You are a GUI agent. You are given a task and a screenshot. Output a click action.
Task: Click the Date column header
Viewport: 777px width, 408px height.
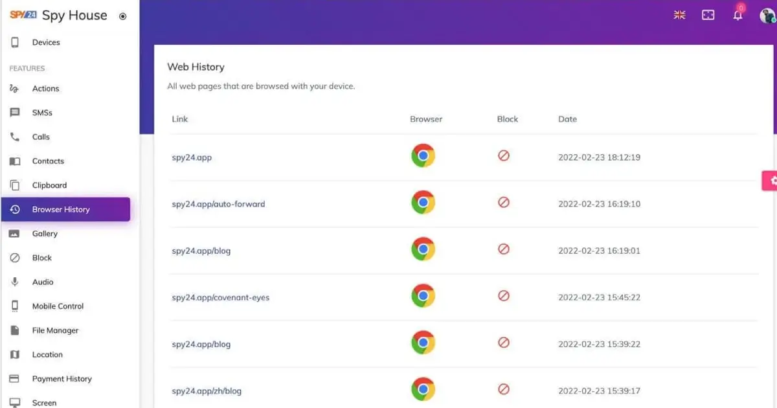tap(567, 119)
